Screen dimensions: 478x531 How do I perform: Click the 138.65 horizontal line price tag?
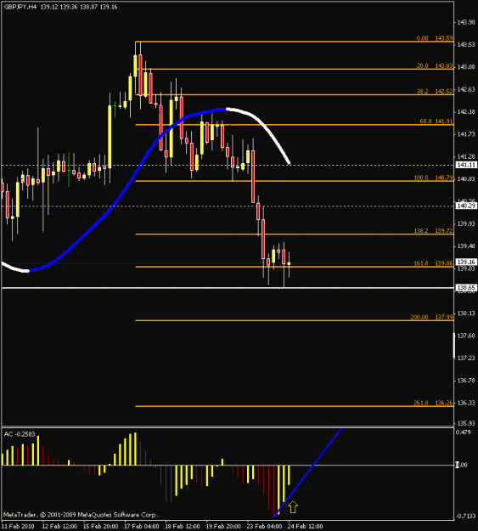point(466,287)
